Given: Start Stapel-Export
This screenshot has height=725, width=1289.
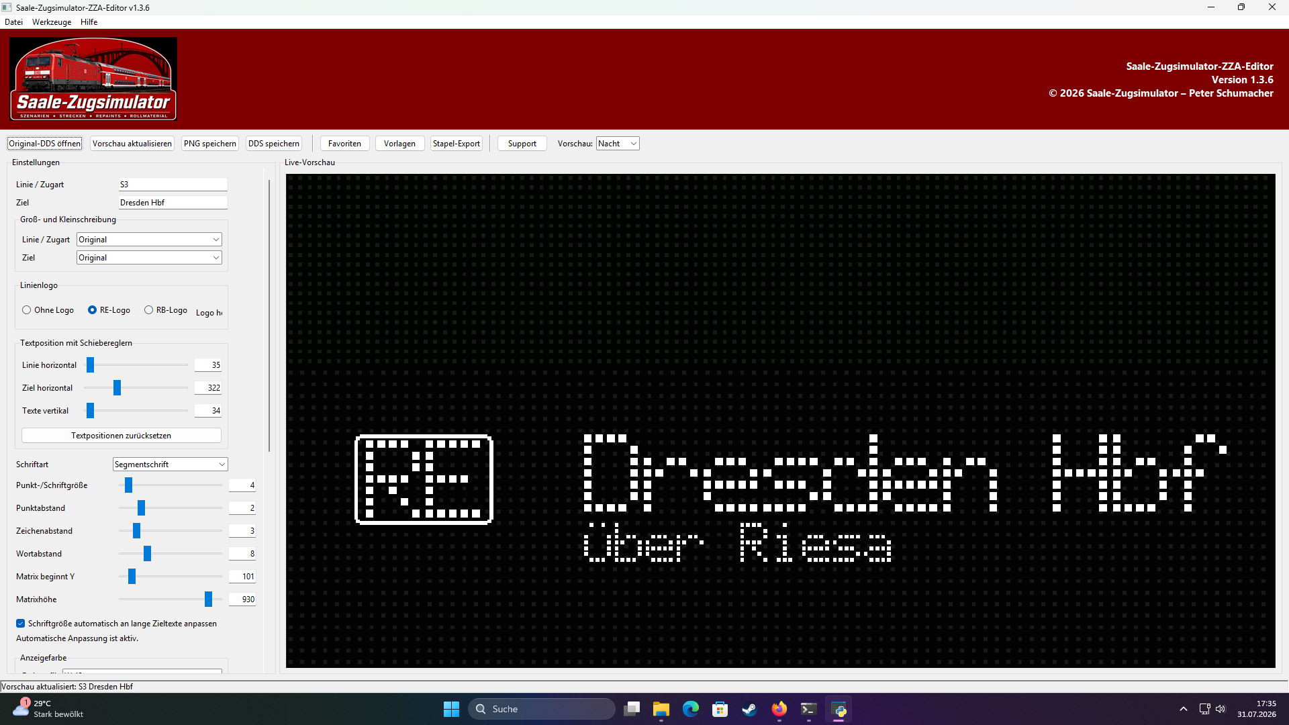Looking at the screenshot, I should [x=457, y=144].
